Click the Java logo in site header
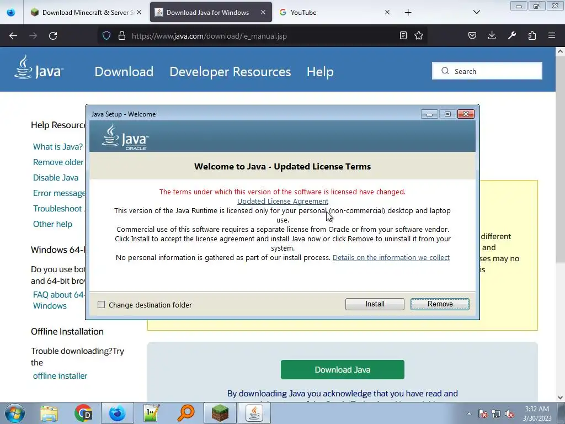Image resolution: width=565 pixels, height=424 pixels. (39, 67)
